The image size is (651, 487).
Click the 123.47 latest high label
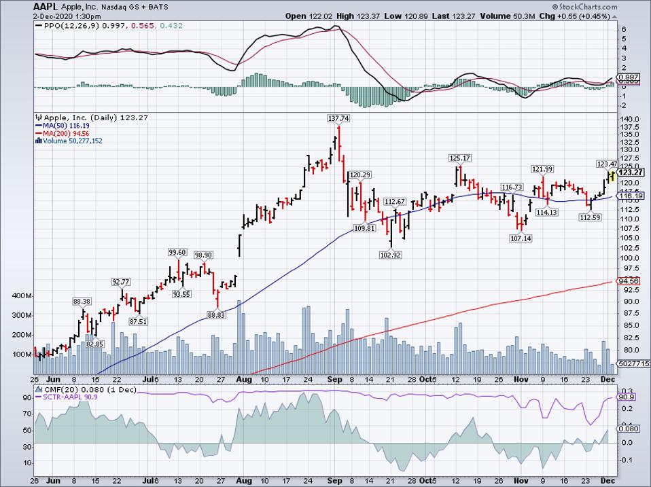coord(607,164)
